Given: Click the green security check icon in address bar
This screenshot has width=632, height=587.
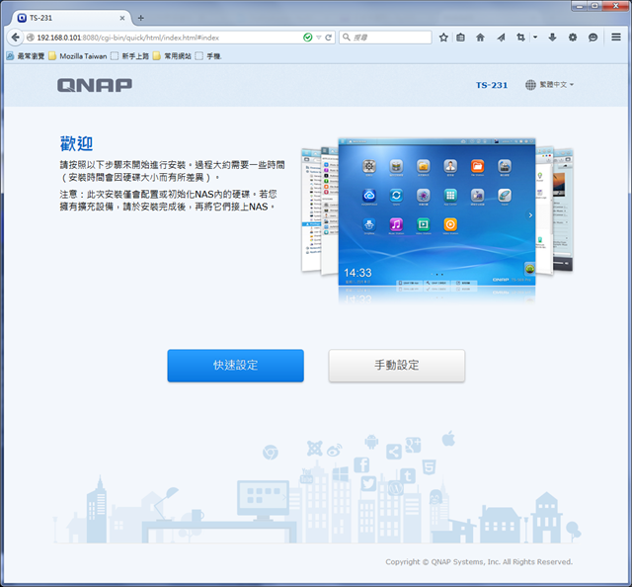Looking at the screenshot, I should pos(307,38).
